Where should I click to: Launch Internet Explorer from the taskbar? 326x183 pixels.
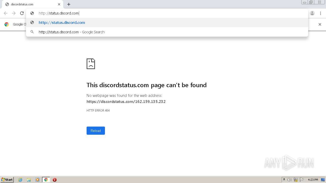tap(20, 180)
